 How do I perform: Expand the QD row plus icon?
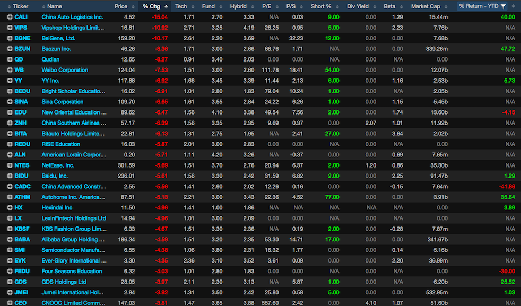(x=10, y=59)
